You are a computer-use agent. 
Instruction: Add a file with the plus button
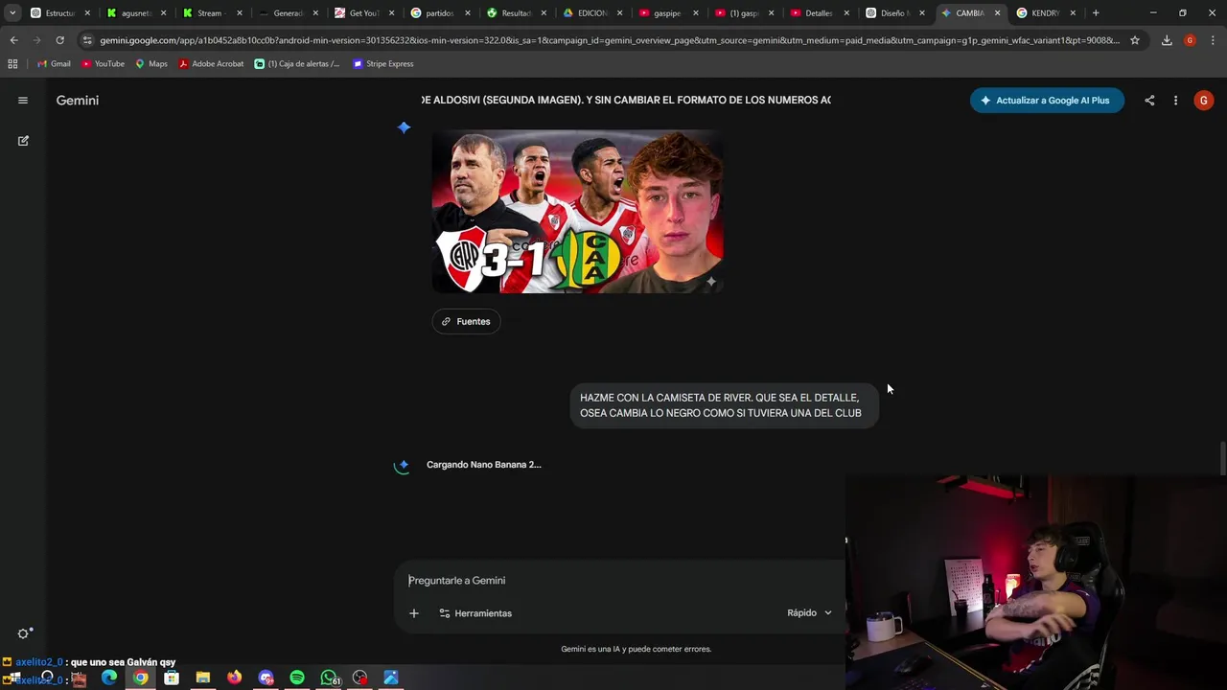tap(414, 613)
